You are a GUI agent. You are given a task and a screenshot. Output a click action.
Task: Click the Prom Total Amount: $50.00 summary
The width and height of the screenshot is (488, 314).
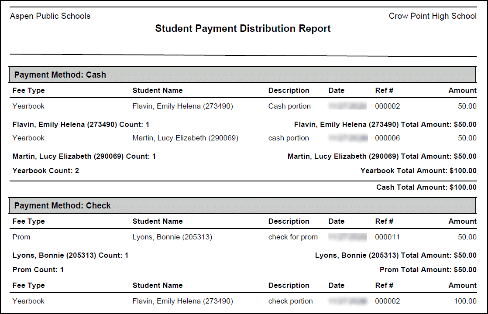pos(428,270)
